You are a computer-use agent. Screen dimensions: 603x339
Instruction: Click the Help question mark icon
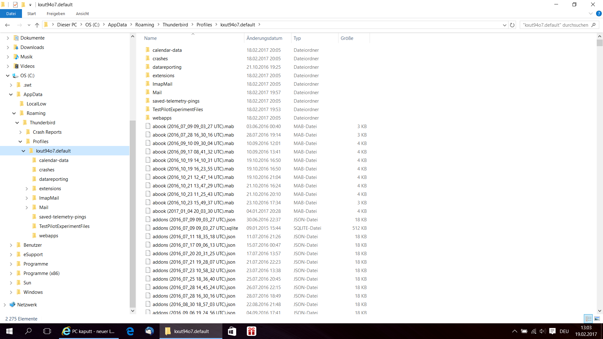tap(599, 13)
